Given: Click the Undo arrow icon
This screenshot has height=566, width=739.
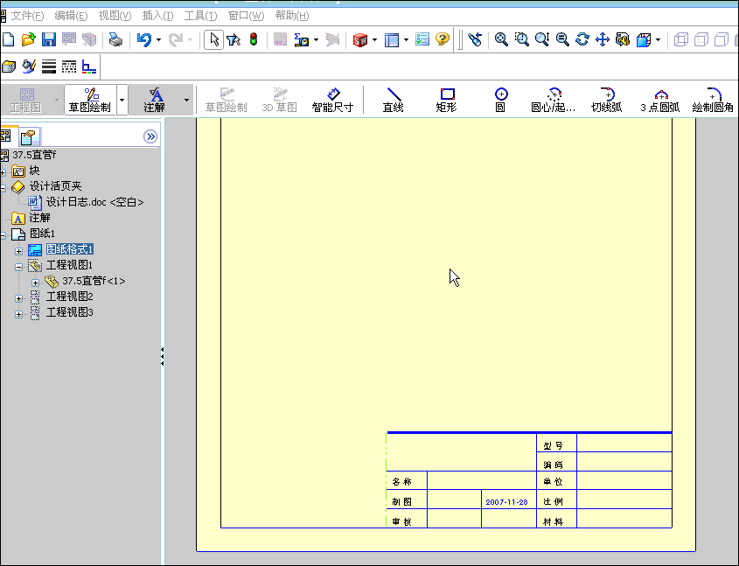Looking at the screenshot, I should click(143, 39).
